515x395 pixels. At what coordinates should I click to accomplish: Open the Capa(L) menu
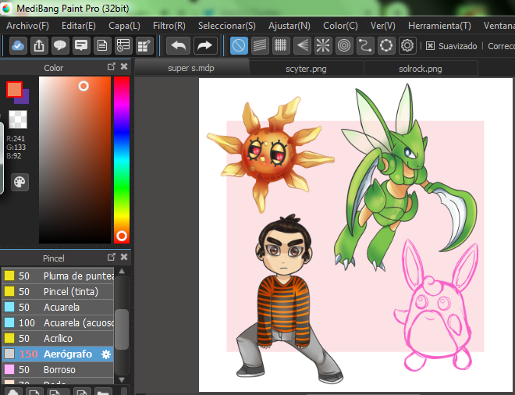click(125, 26)
